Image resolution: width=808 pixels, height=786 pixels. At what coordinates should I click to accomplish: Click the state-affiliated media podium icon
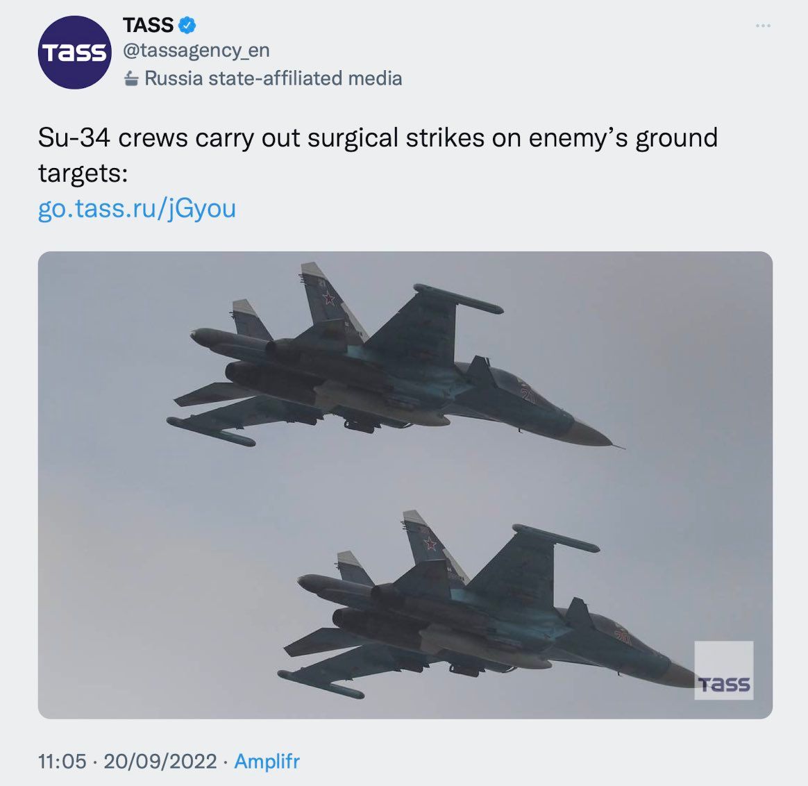click(131, 78)
